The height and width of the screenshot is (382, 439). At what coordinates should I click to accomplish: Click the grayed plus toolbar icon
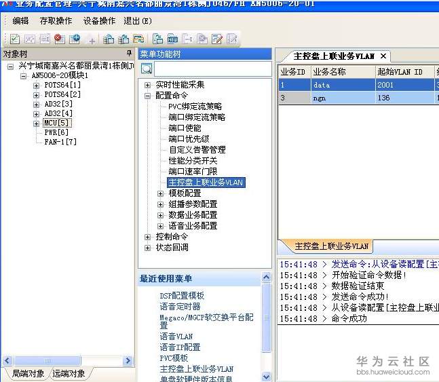pyautogui.click(x=92, y=41)
